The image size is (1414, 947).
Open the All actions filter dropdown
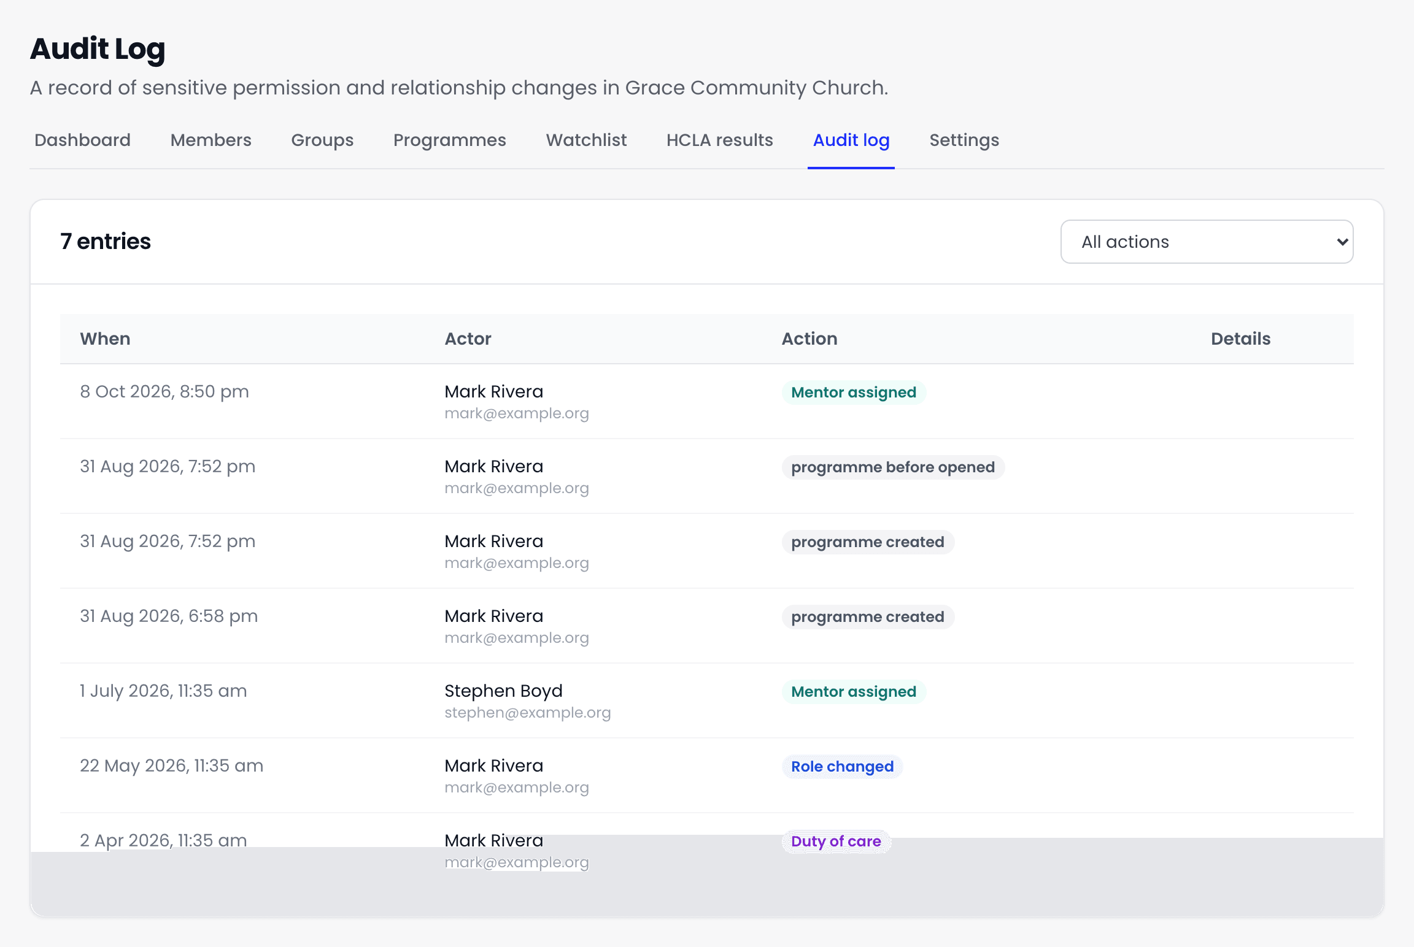(1207, 242)
